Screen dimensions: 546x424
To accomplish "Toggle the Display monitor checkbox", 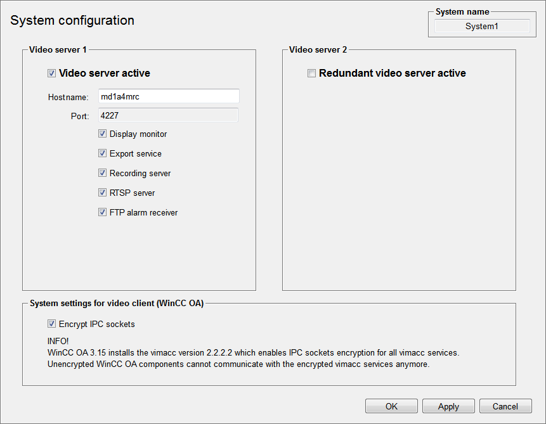I will 102,134.
